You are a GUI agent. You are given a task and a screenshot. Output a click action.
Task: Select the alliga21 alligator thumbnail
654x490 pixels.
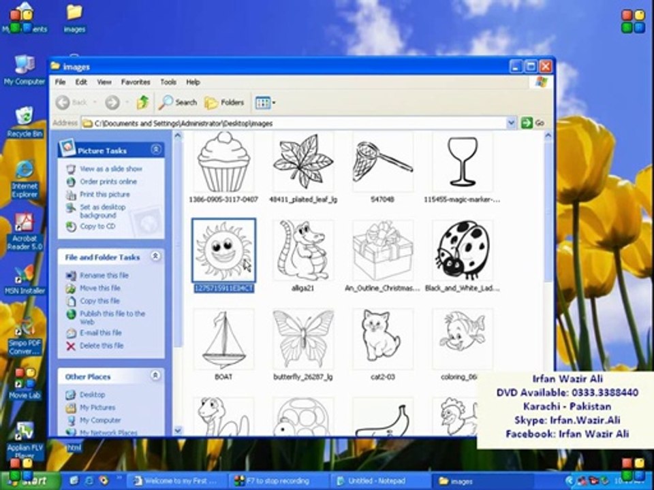pos(303,250)
